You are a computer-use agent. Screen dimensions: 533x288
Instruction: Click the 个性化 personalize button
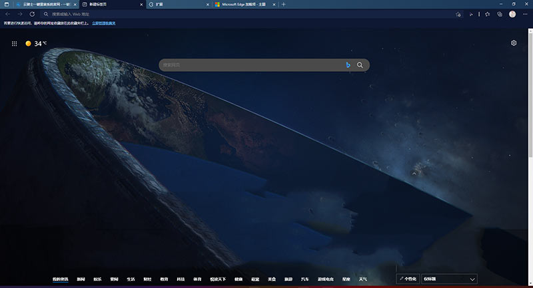click(x=408, y=279)
